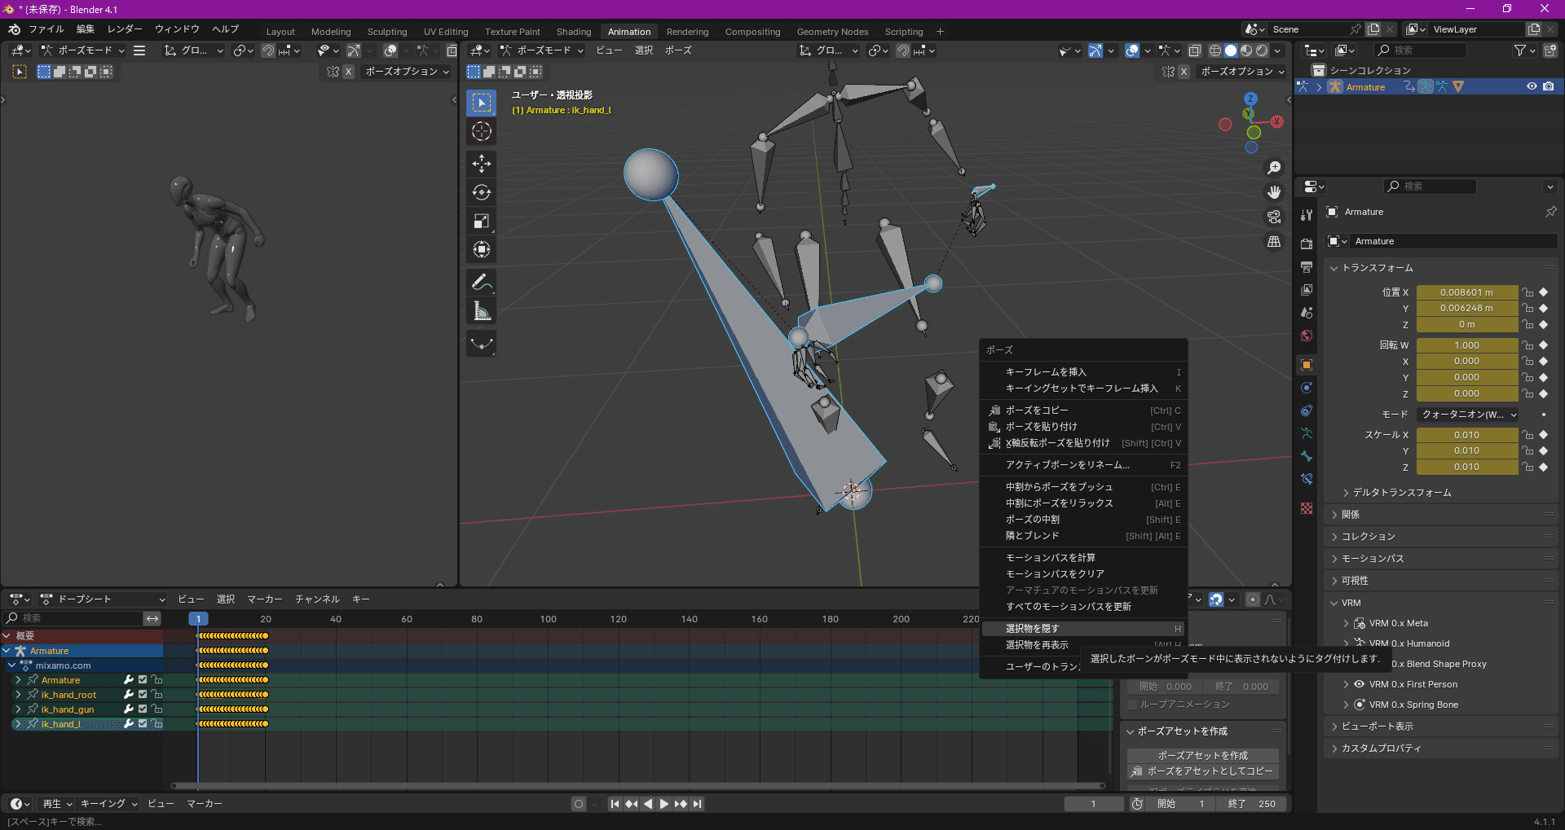Activate the Move tool
The height and width of the screenshot is (830, 1565).
[482, 164]
